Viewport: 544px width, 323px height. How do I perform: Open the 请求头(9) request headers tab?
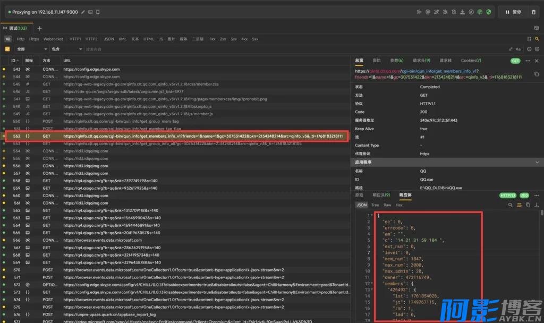click(x=421, y=61)
